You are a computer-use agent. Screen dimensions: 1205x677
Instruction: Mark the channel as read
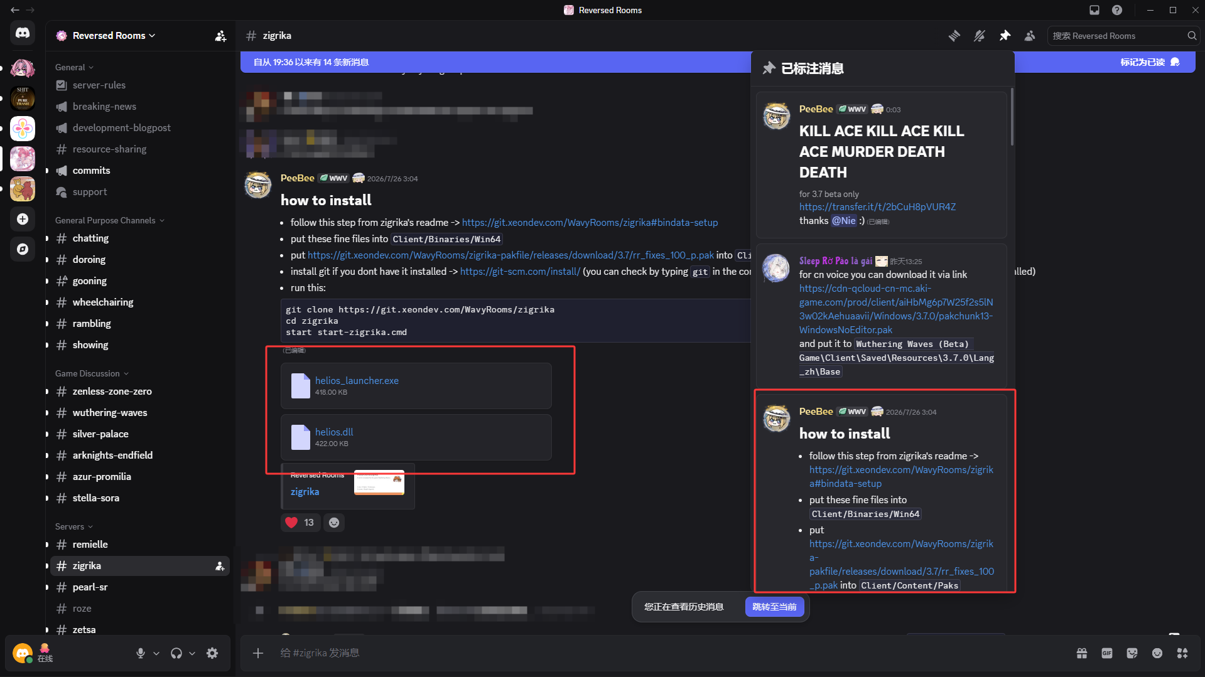1150,62
